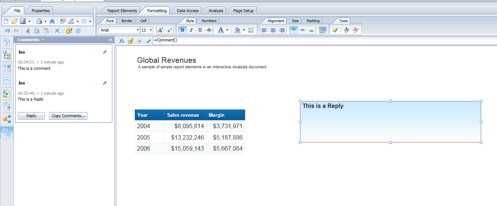Apply font color with underlined A

pyautogui.click(x=221, y=30)
